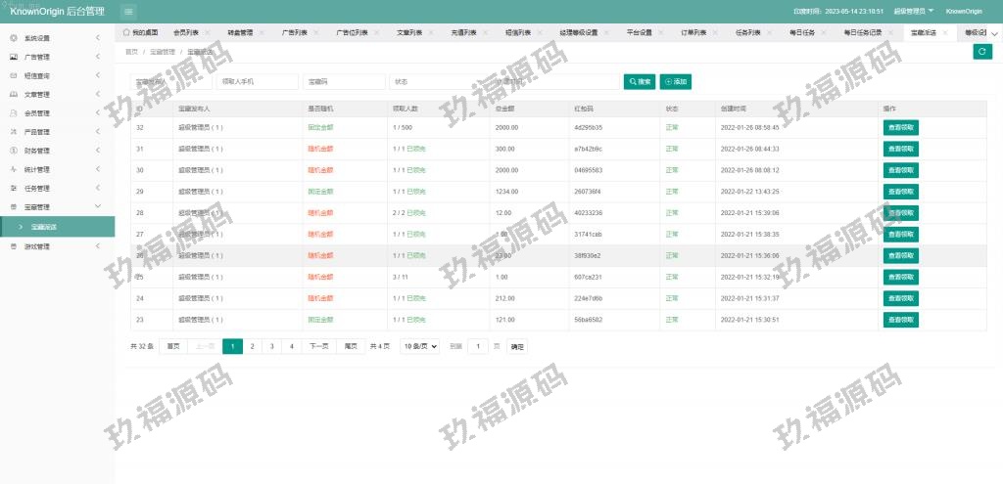Collapse the 宝藏管理 sidebar menu
The image size is (1003, 484).
click(97, 206)
